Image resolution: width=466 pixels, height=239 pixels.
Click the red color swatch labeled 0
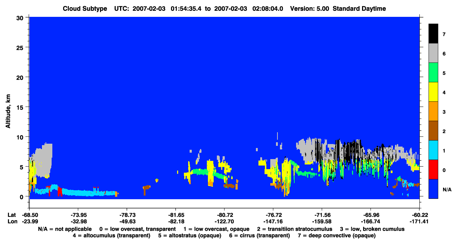tap(433, 169)
